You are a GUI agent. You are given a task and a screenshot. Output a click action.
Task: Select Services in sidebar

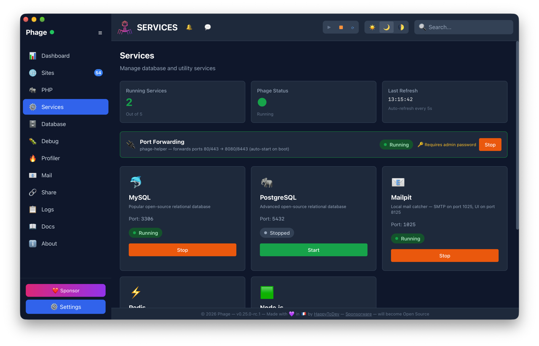(66, 107)
